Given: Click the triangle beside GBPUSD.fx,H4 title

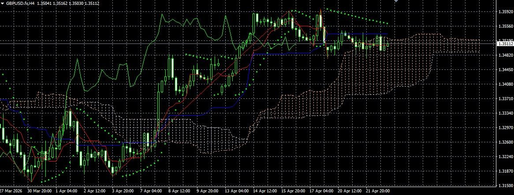Looking at the screenshot, I should coord(3,3).
